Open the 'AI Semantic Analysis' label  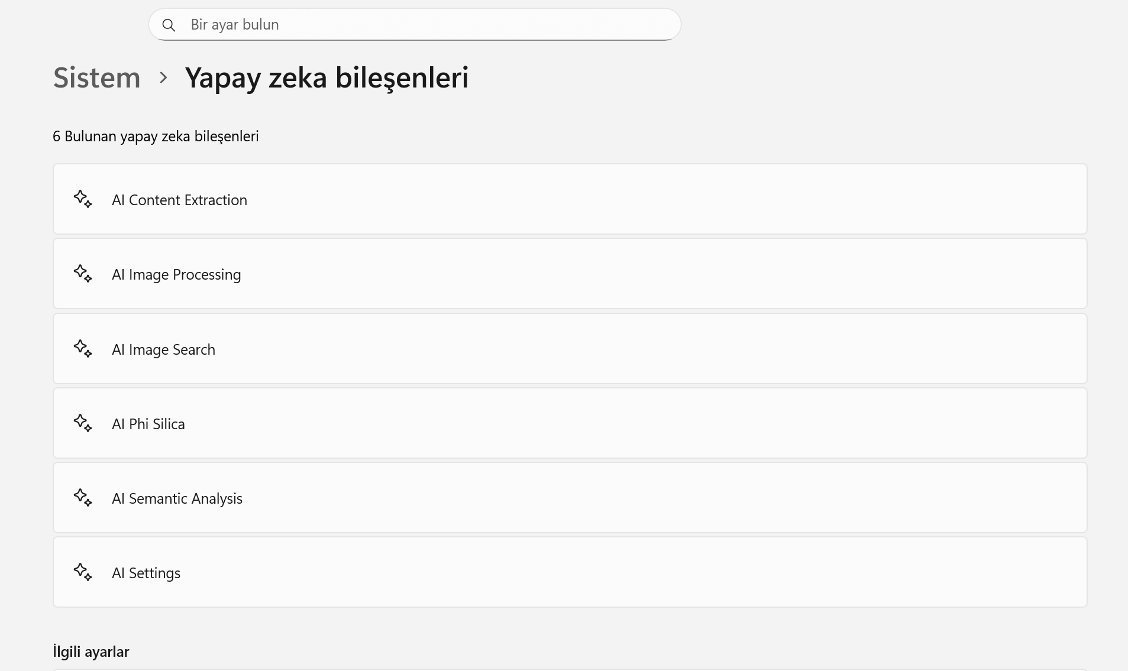point(177,498)
